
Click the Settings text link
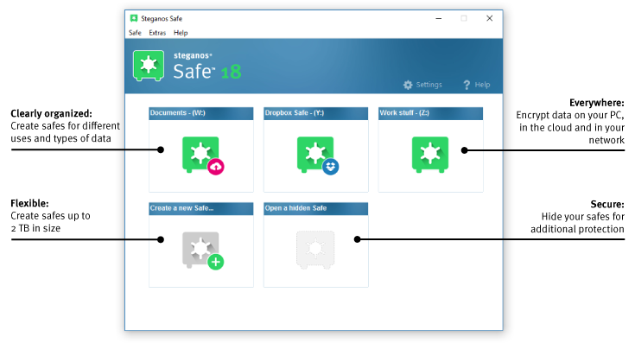[429, 85]
